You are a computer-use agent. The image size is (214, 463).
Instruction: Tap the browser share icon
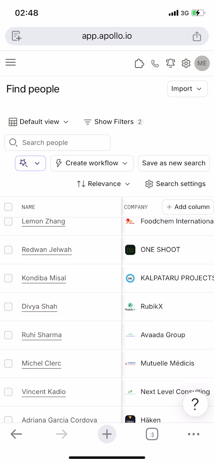[197, 36]
